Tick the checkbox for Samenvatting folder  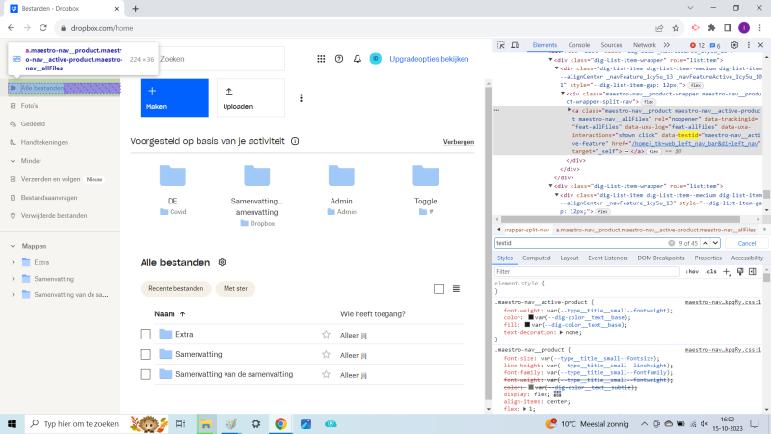click(x=146, y=354)
